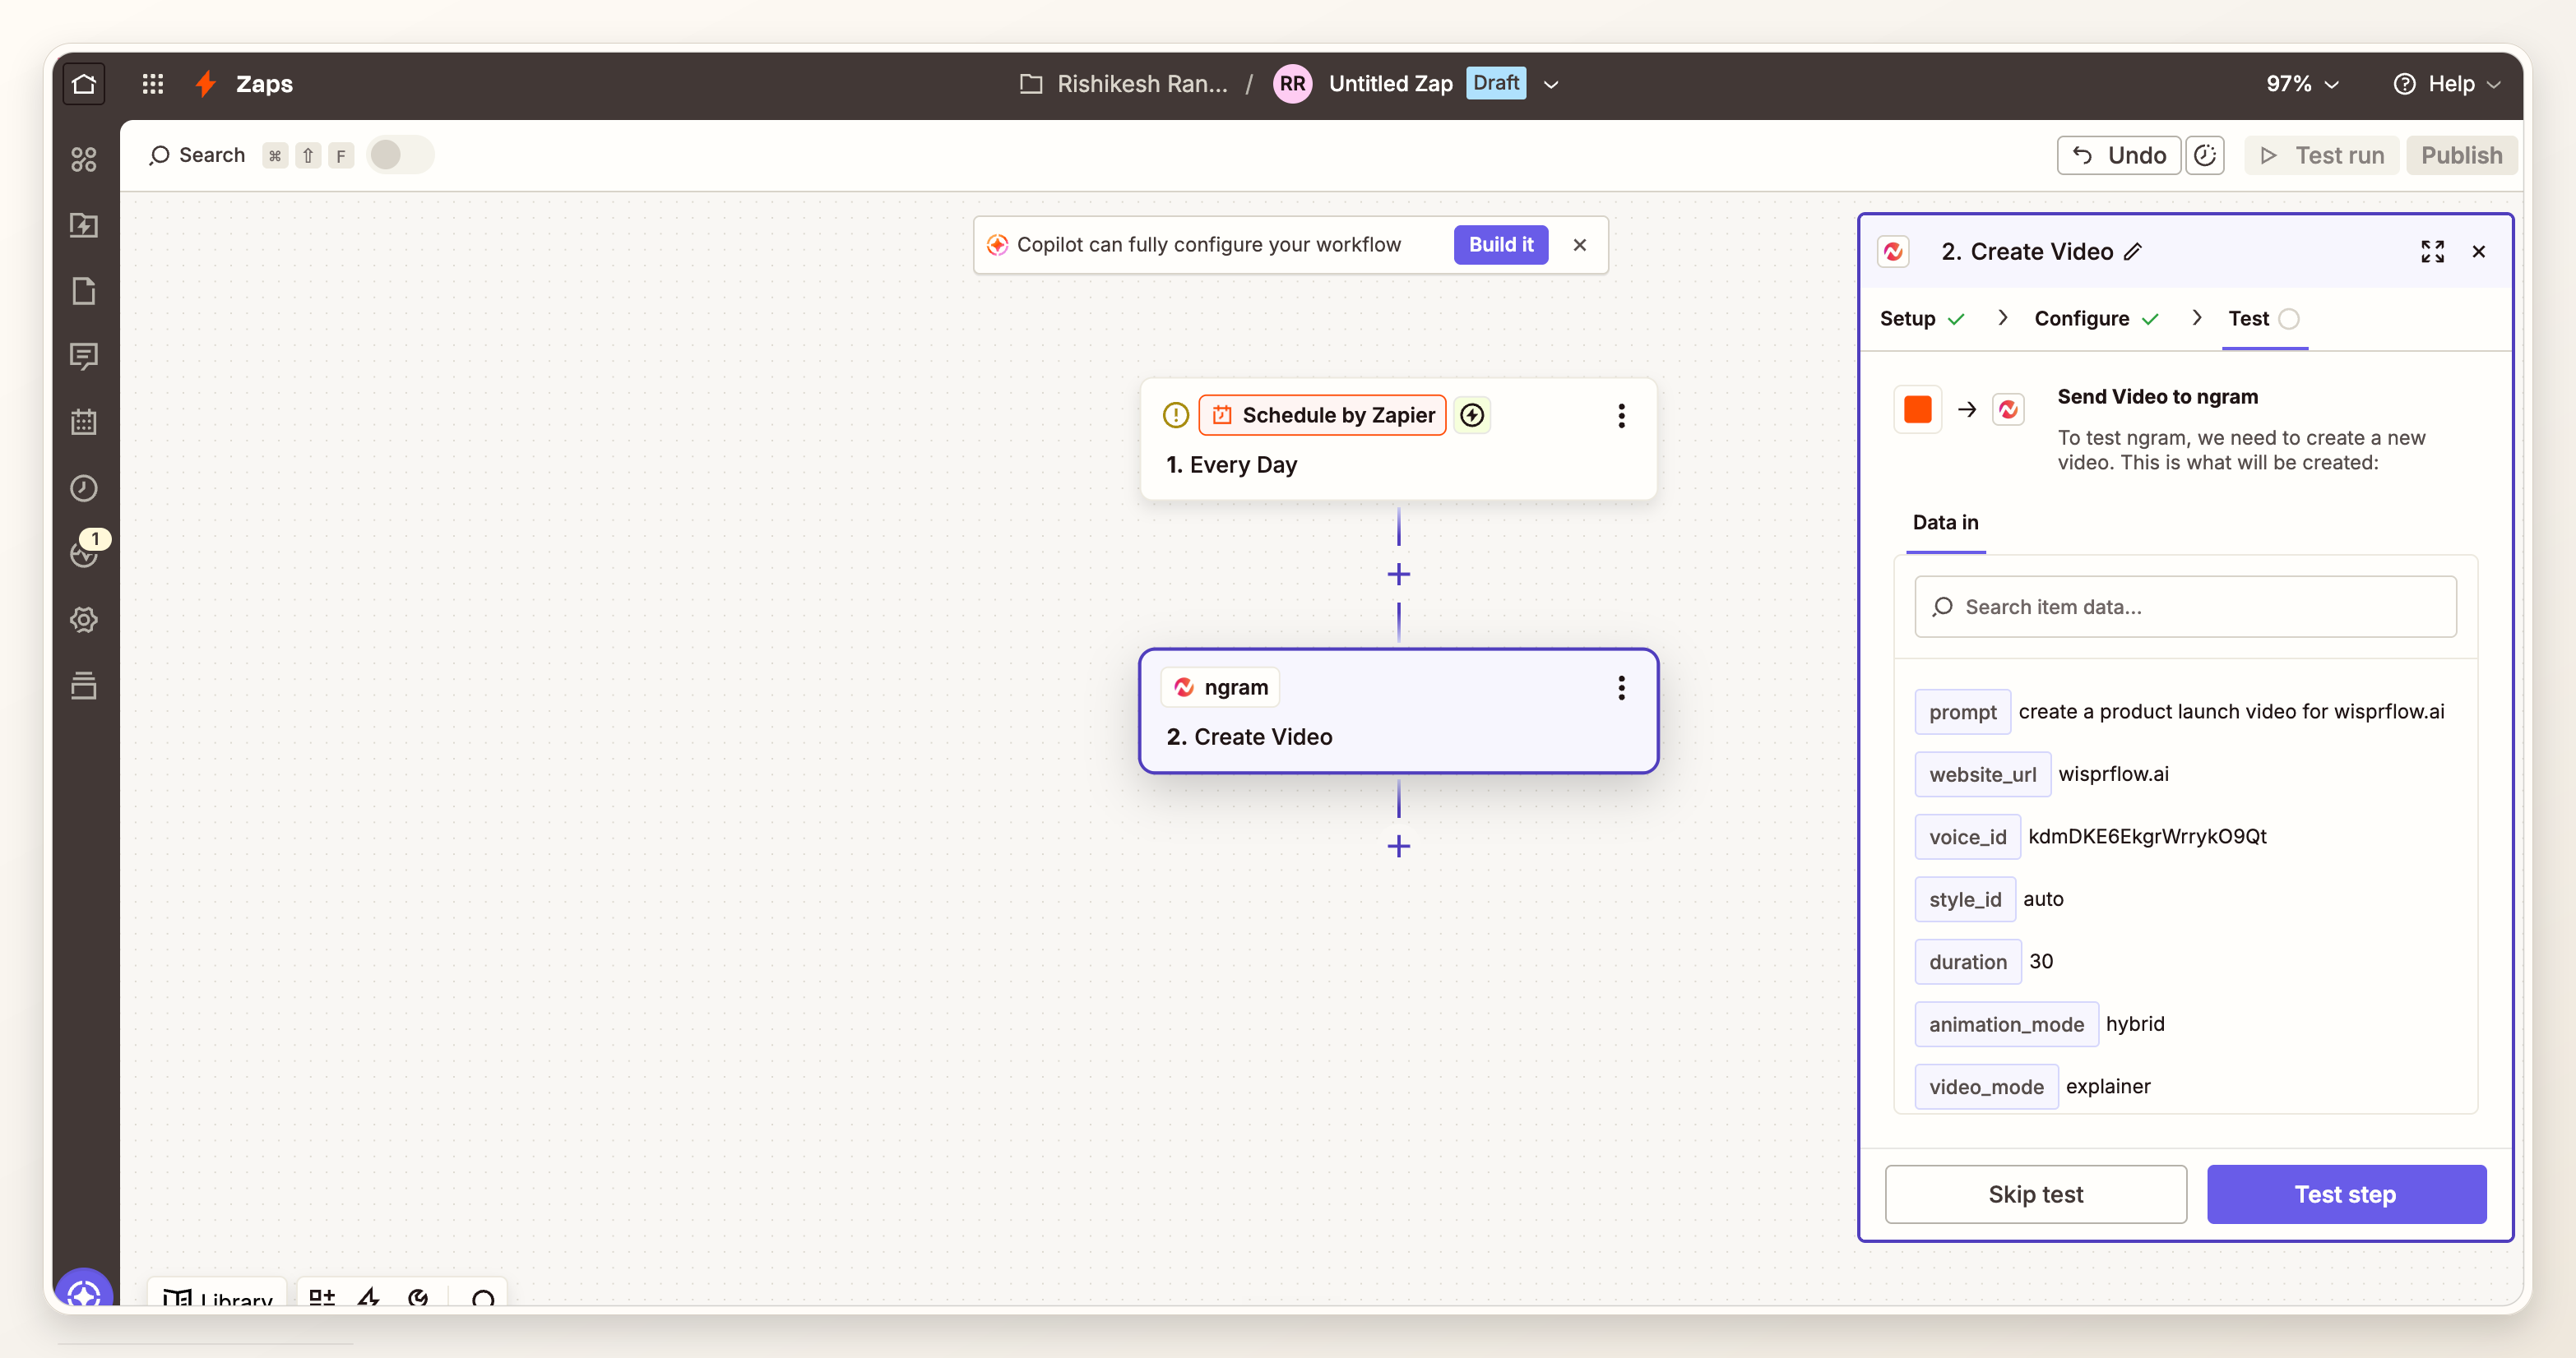The width and height of the screenshot is (2576, 1358).
Task: Open the Help menu
Action: point(2447,84)
